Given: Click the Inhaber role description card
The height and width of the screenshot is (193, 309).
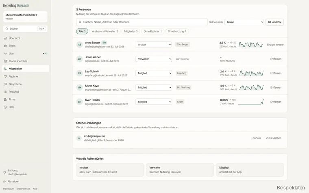Looking at the screenshot, I should 110,170.
